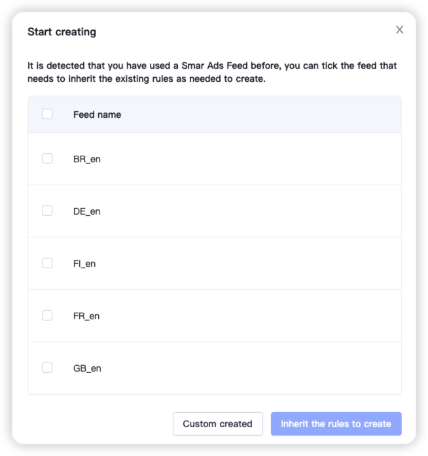
Task: Click the FR_en feed name text
Action: click(x=86, y=316)
